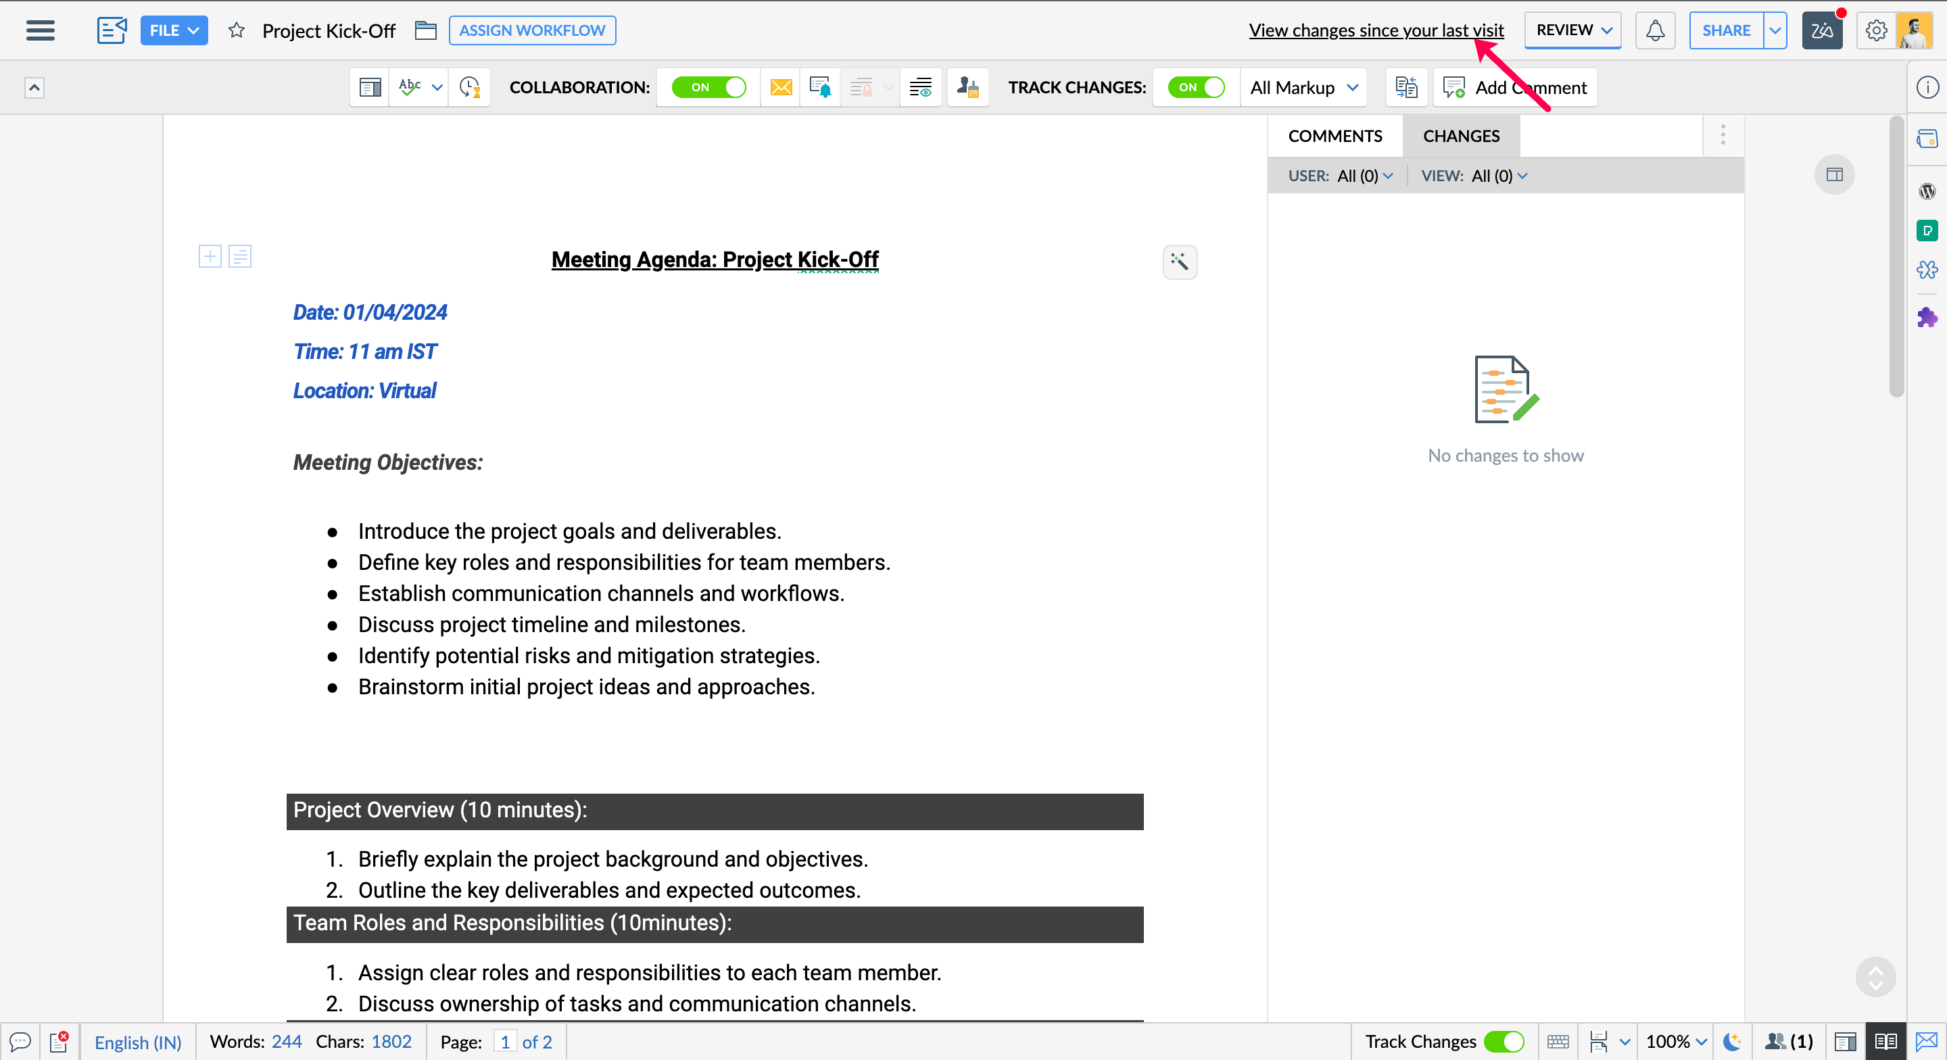
Task: Open the hamburger menu icon
Action: click(40, 30)
